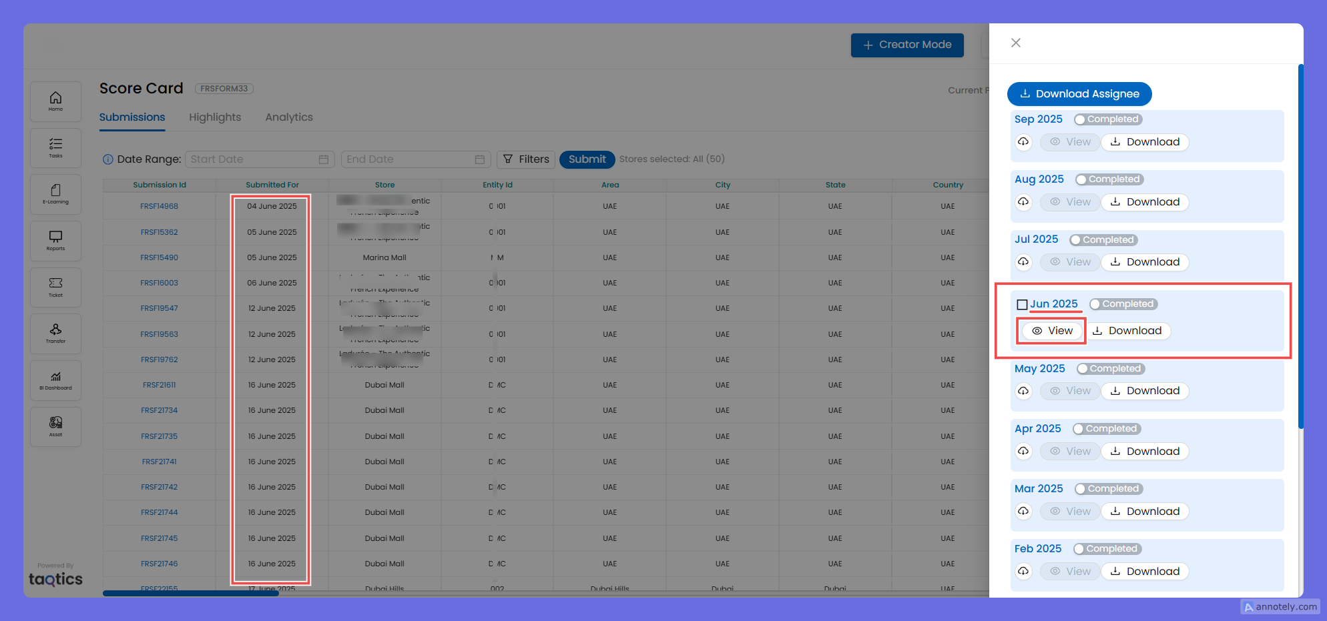Viewport: 1327px width, 621px height.
Task: Toggle the Completed switch for May 2025
Action: pyautogui.click(x=1111, y=369)
